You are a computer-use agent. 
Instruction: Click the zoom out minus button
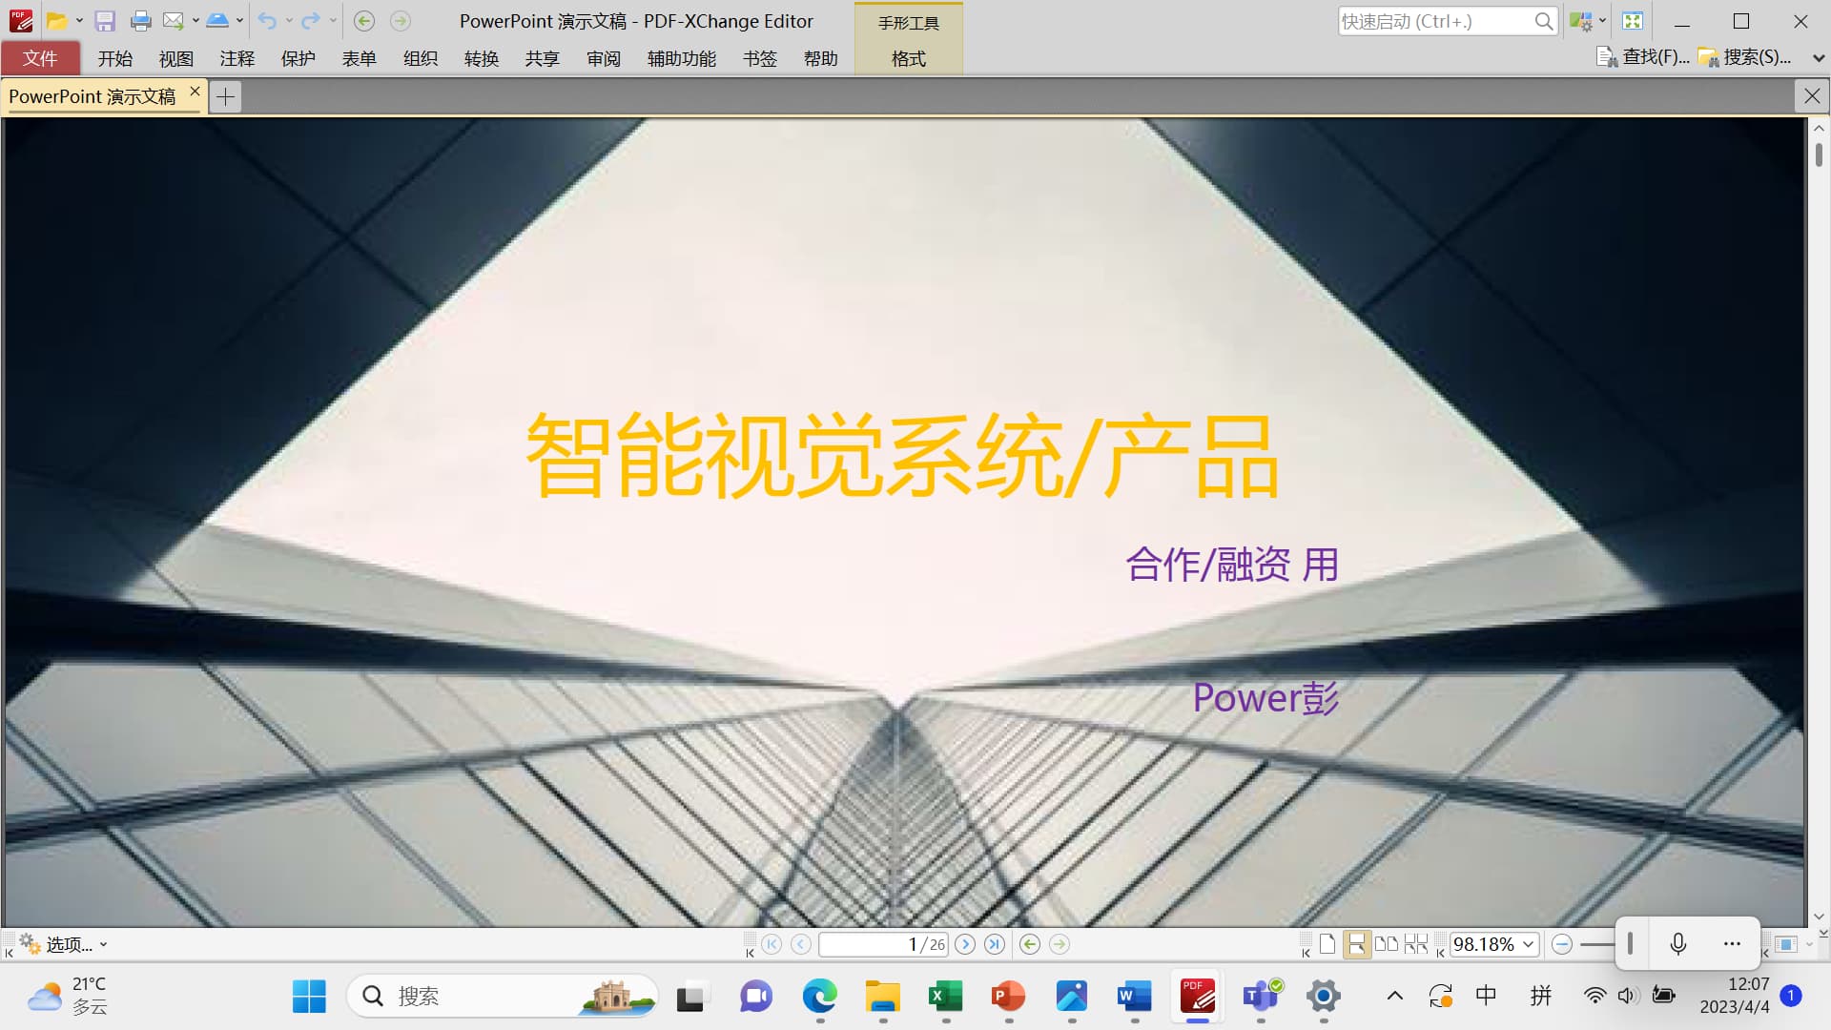coord(1561,944)
